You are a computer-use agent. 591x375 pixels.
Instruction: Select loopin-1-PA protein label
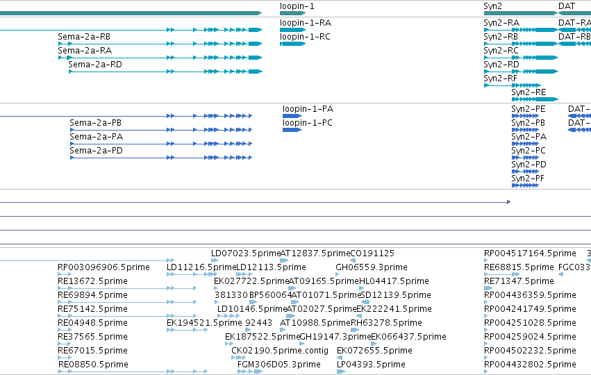coord(308,109)
